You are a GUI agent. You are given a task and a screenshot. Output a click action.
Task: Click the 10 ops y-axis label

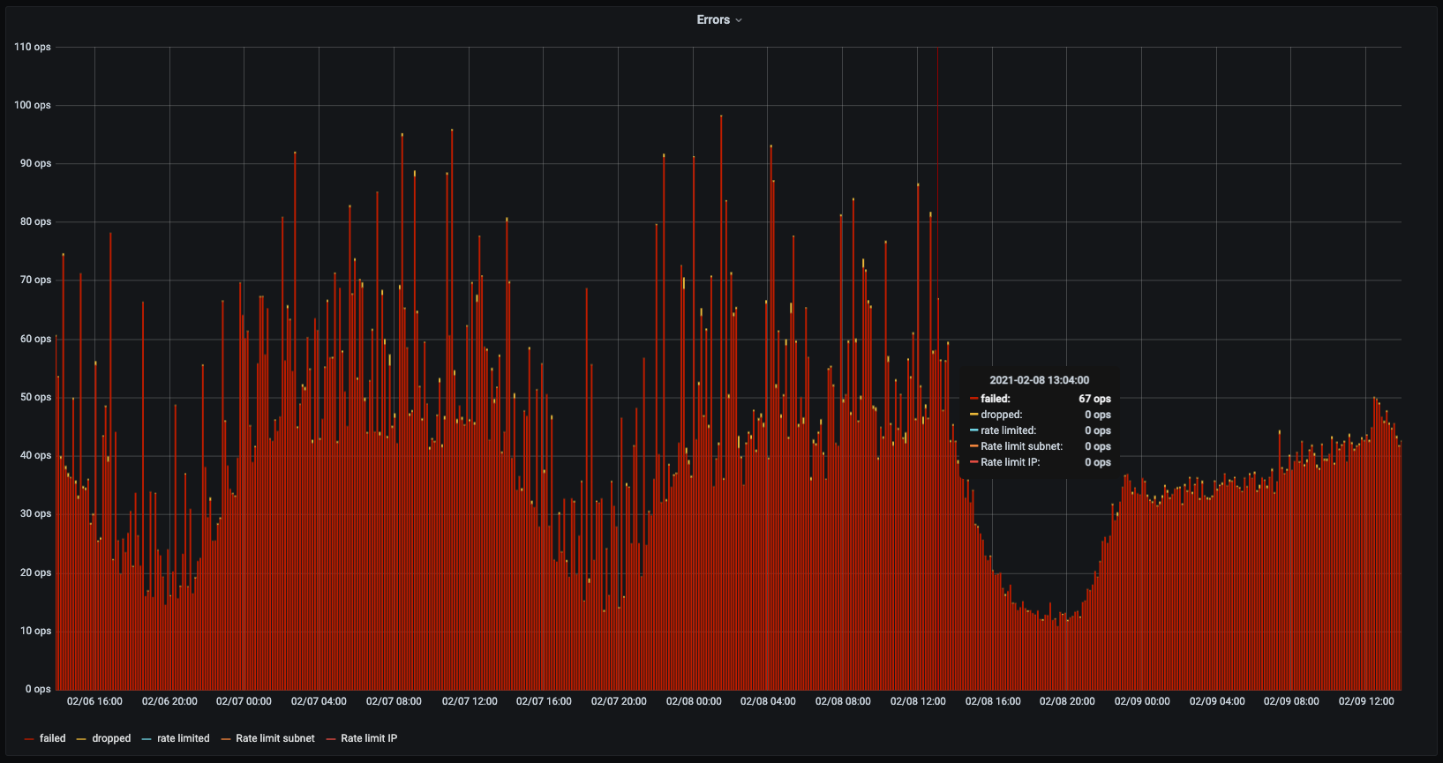pyautogui.click(x=35, y=631)
